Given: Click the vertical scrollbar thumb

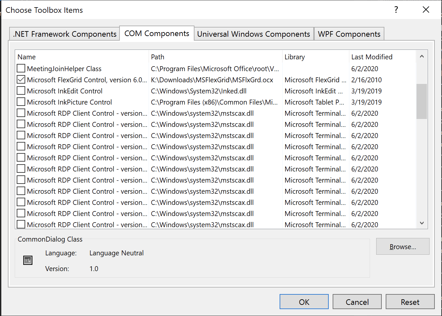Looking at the screenshot, I should point(422,101).
